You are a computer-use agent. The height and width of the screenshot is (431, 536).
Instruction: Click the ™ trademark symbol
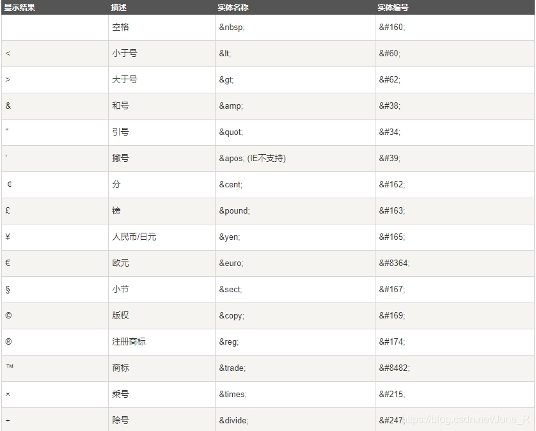click(10, 366)
